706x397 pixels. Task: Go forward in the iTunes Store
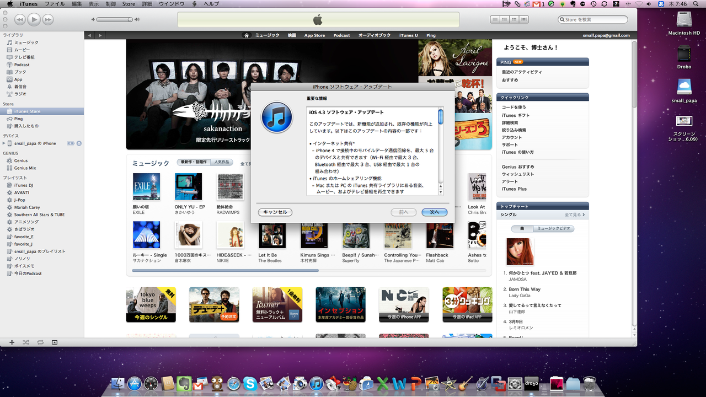pyautogui.click(x=100, y=35)
